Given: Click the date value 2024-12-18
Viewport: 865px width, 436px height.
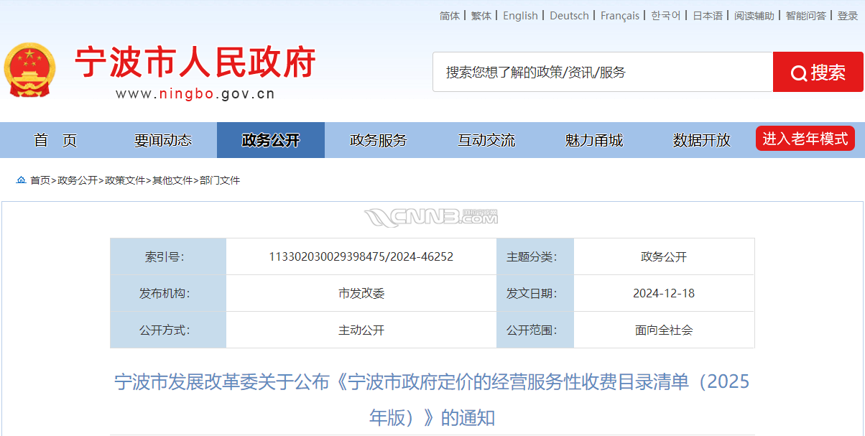Looking at the screenshot, I should (x=664, y=293).
